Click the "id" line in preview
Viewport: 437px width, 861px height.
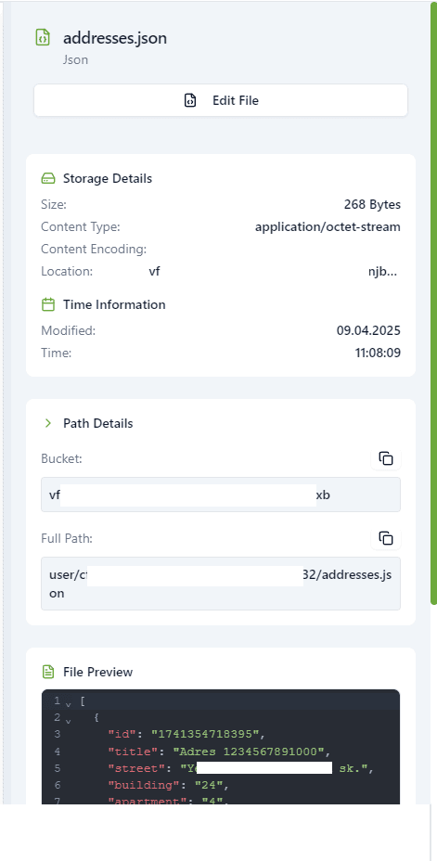186,734
